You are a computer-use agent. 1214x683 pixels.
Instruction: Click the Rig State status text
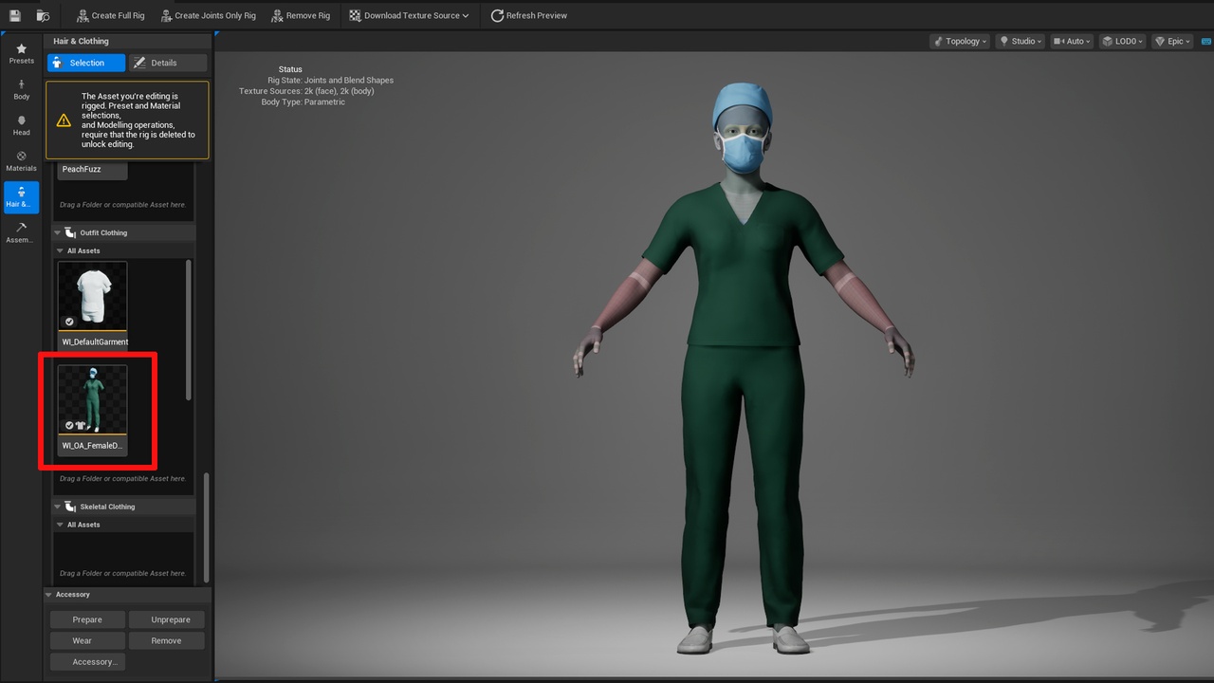pyautogui.click(x=330, y=81)
